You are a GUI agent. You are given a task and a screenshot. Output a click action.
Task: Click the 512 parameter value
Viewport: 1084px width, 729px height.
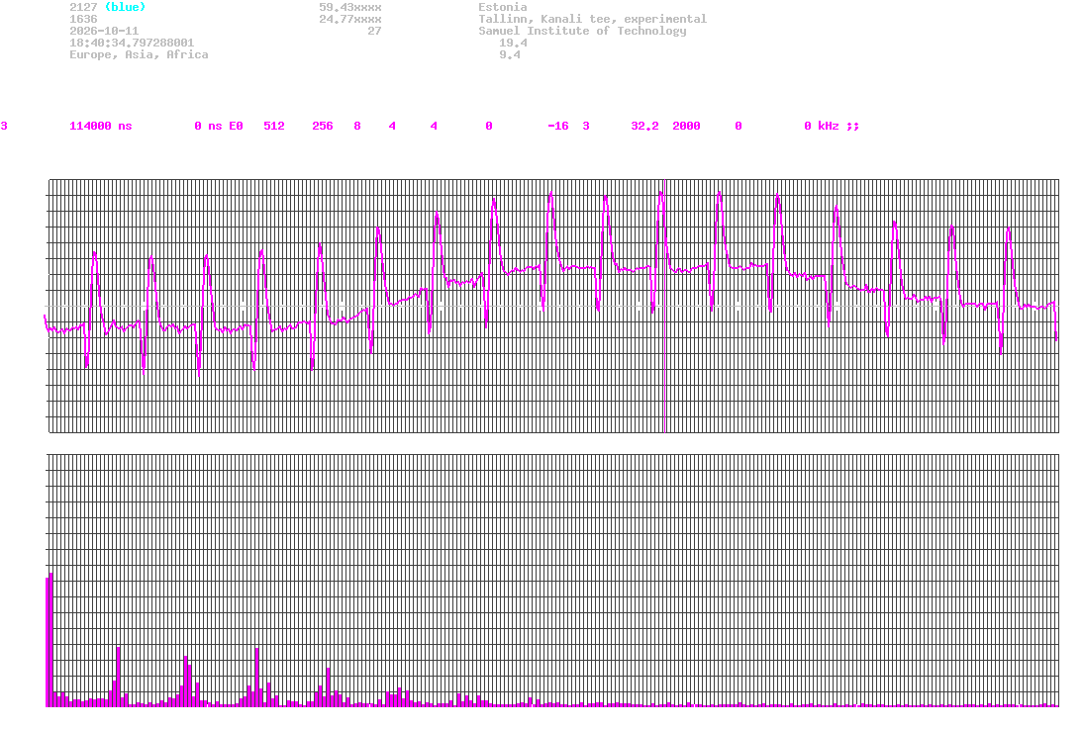pos(274,126)
